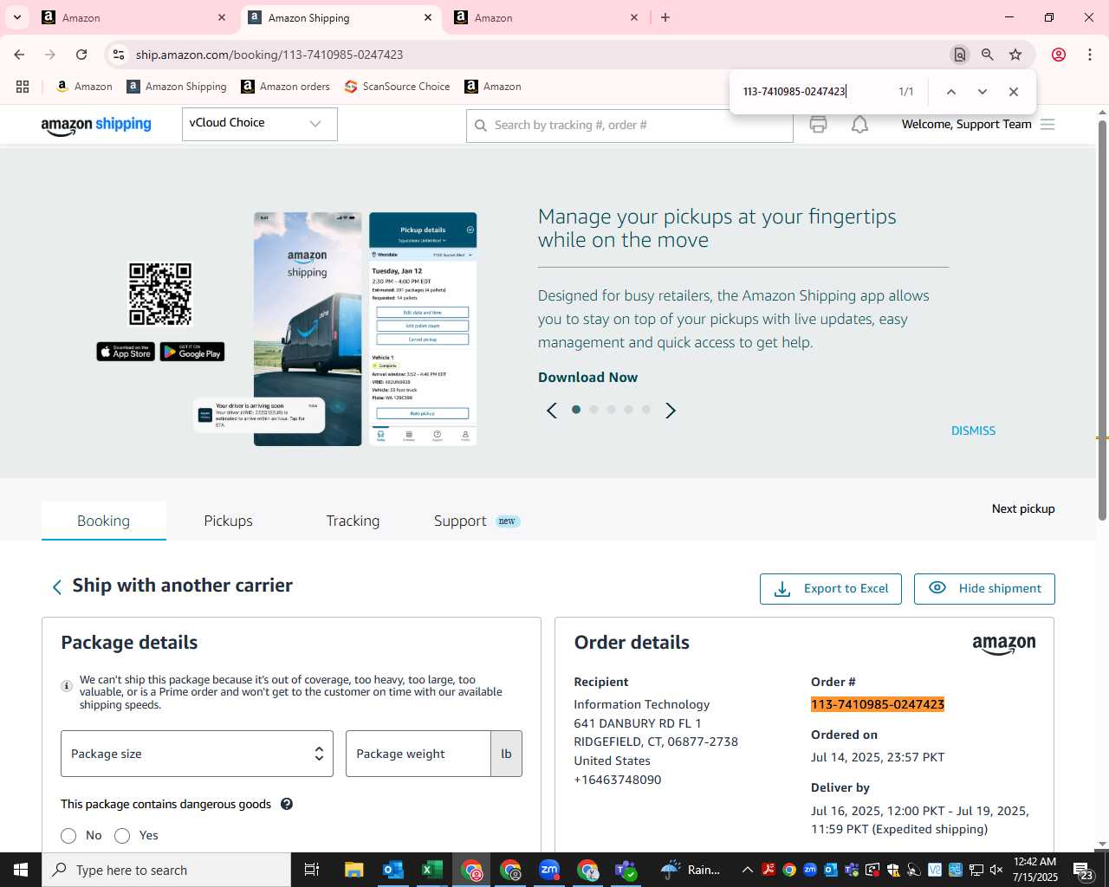This screenshot has width=1109, height=887.
Task: Go back in browser history
Action: pyautogui.click(x=19, y=55)
